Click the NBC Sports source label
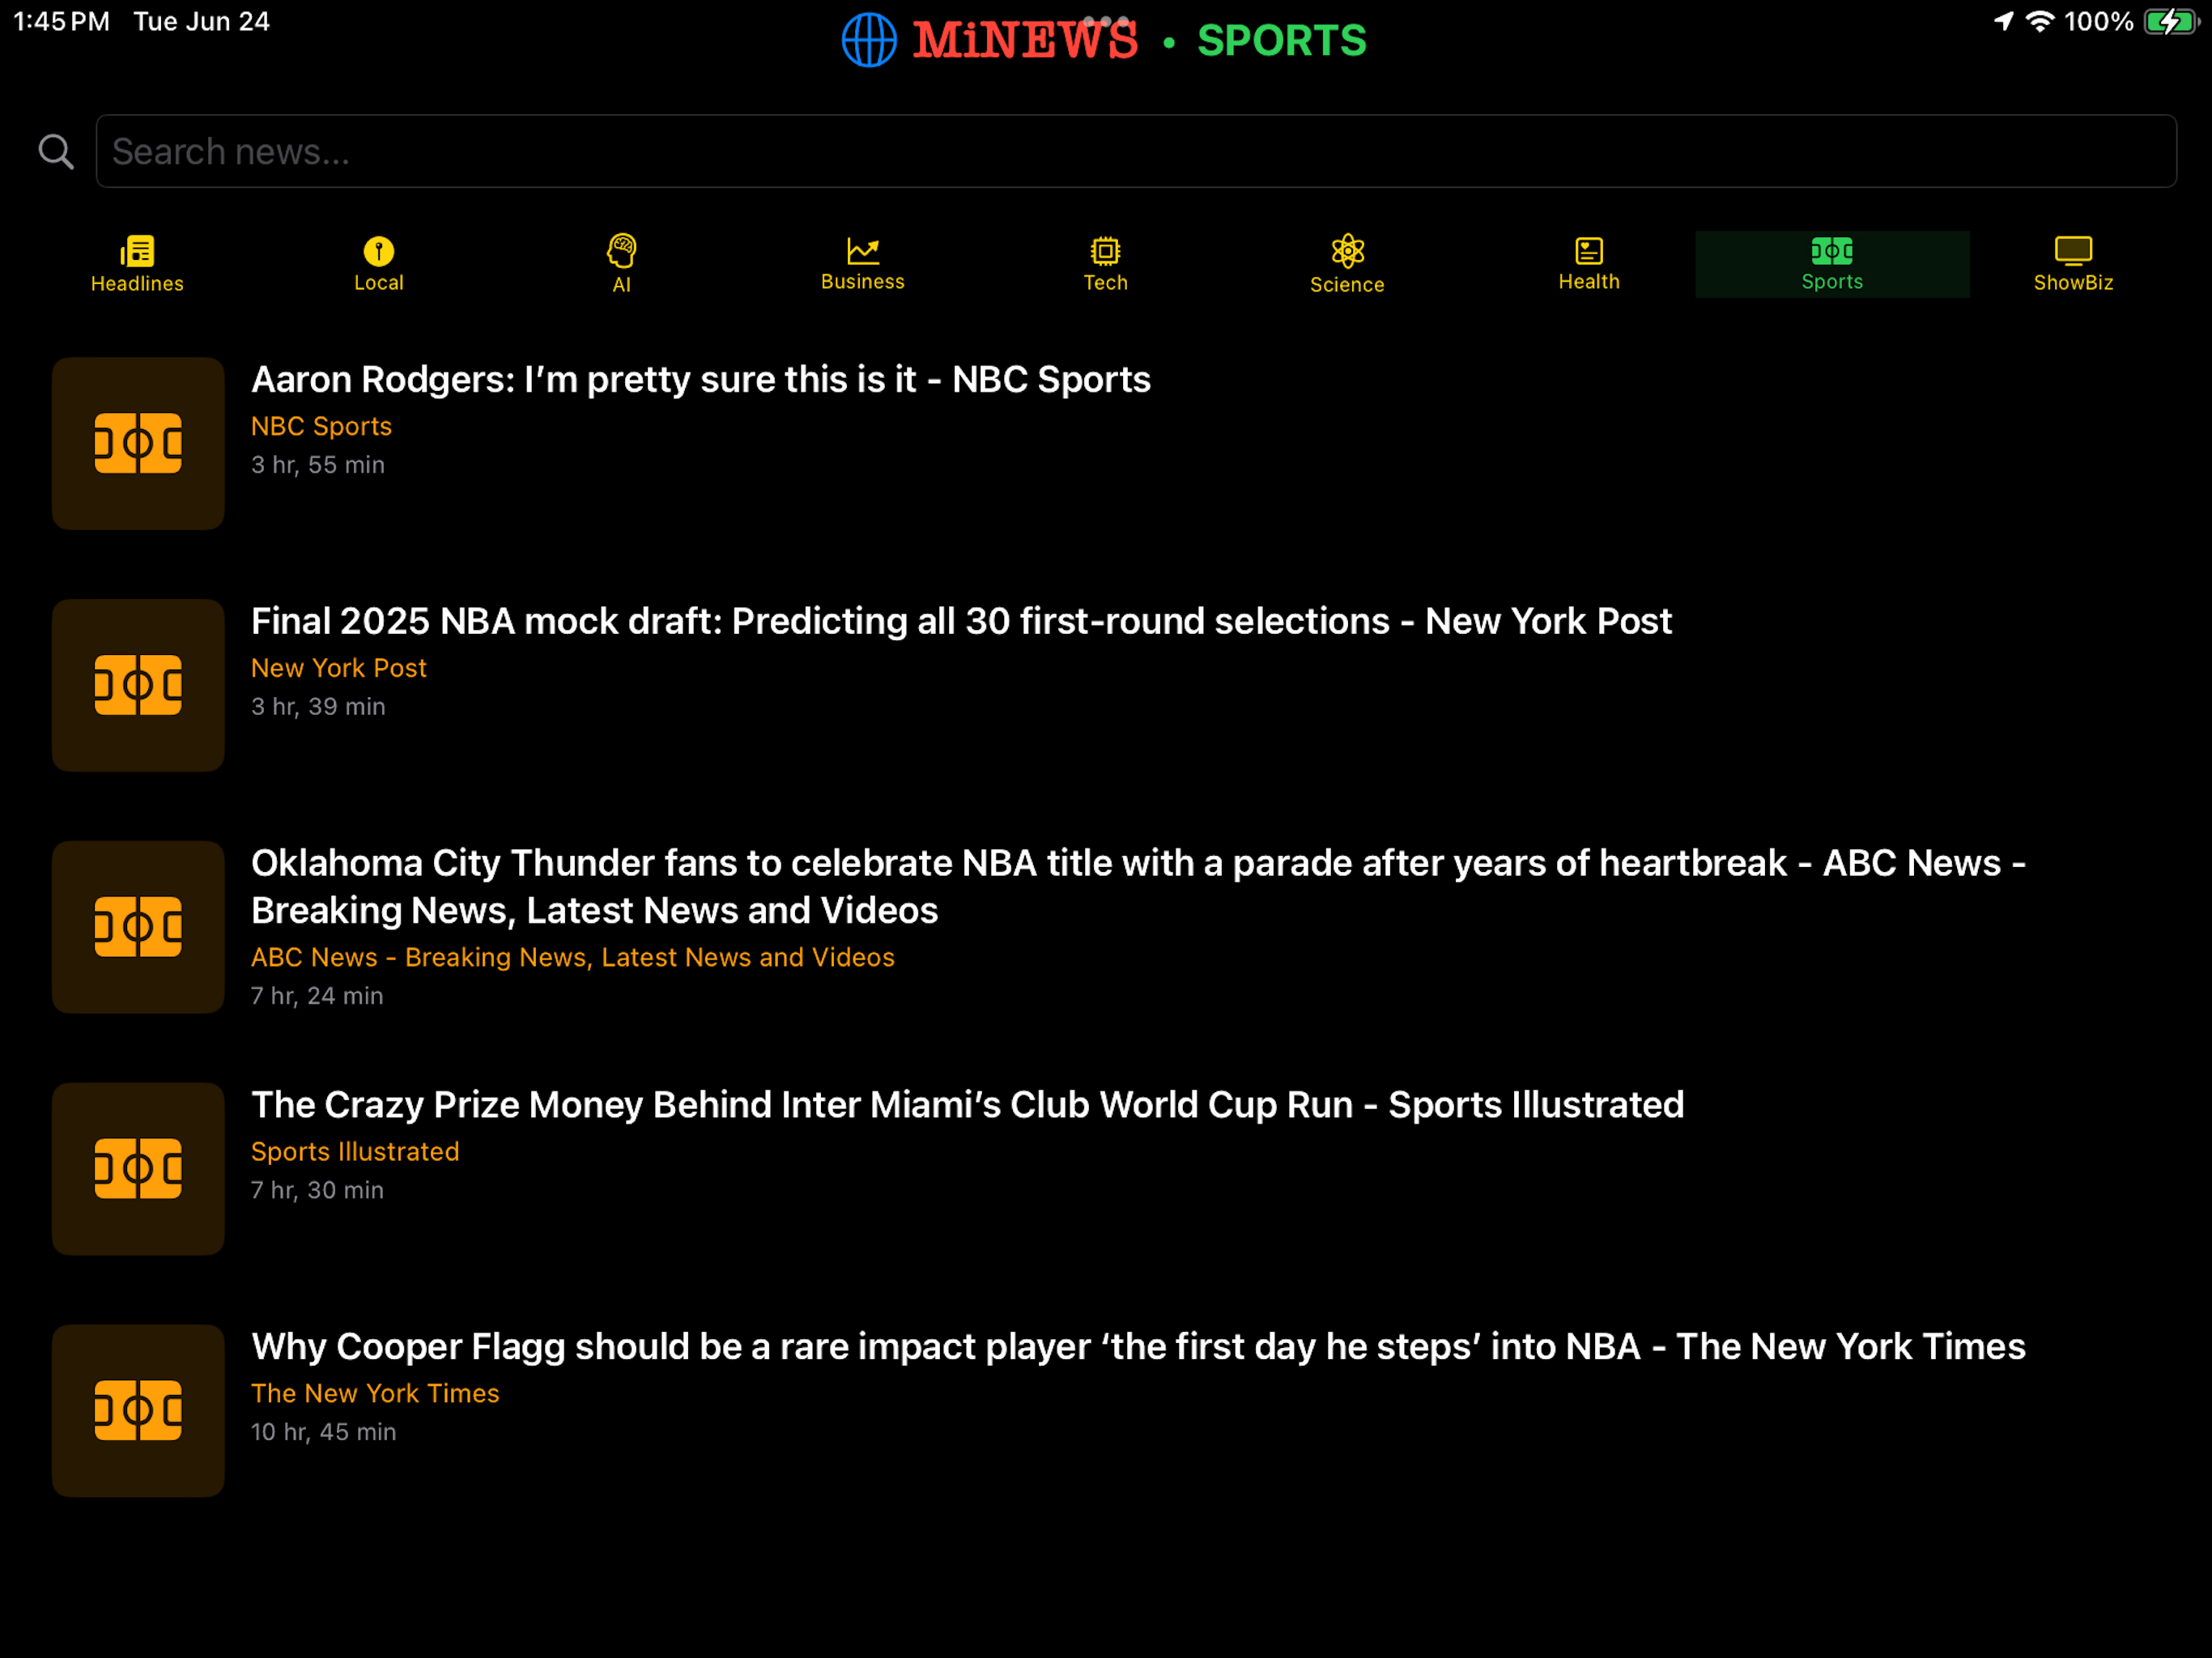Screen dimensions: 2212x1658 pyautogui.click(x=321, y=427)
